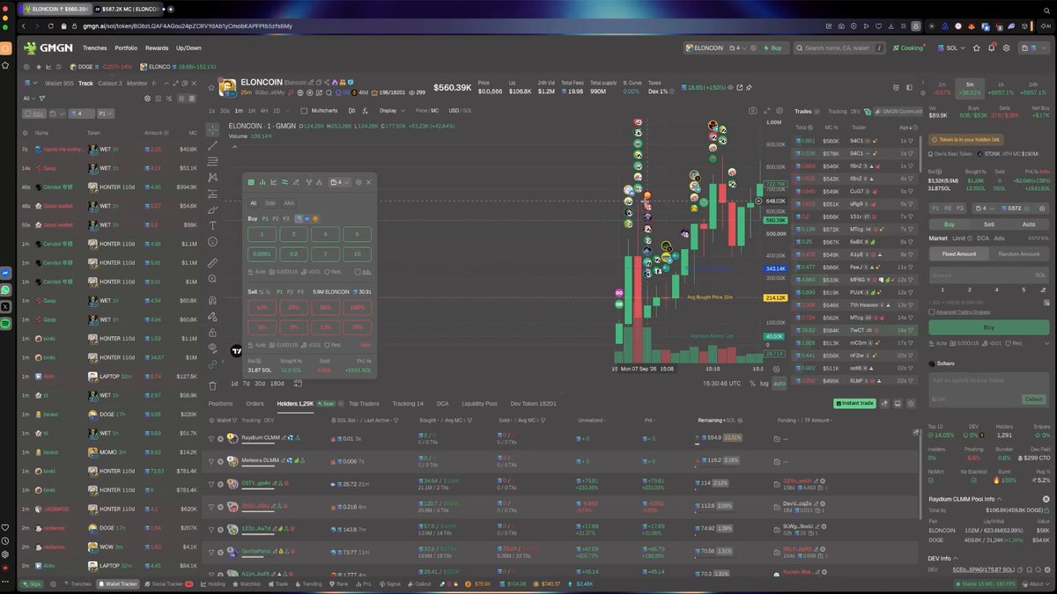Take a chart snapshot with the camera icon

753,111
